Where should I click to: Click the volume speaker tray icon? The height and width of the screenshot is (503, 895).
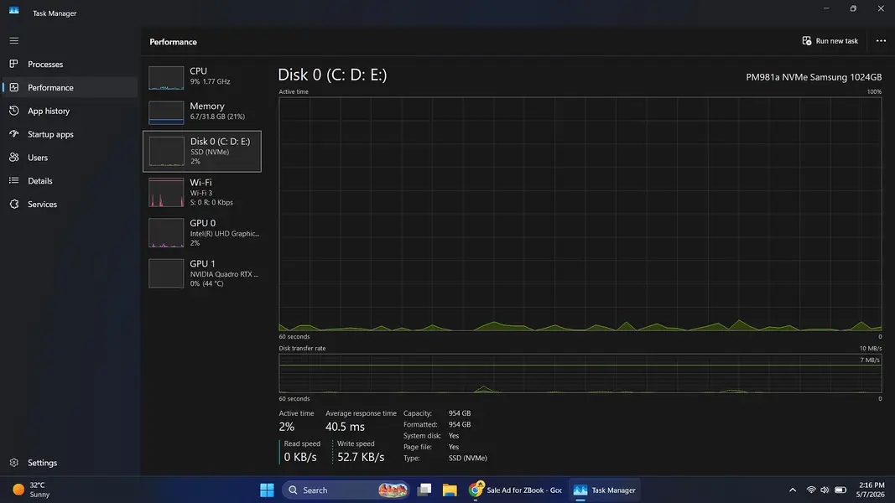(x=825, y=490)
